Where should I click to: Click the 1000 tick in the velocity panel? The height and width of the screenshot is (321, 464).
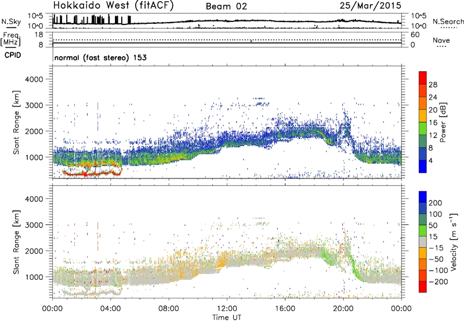click(x=34, y=277)
